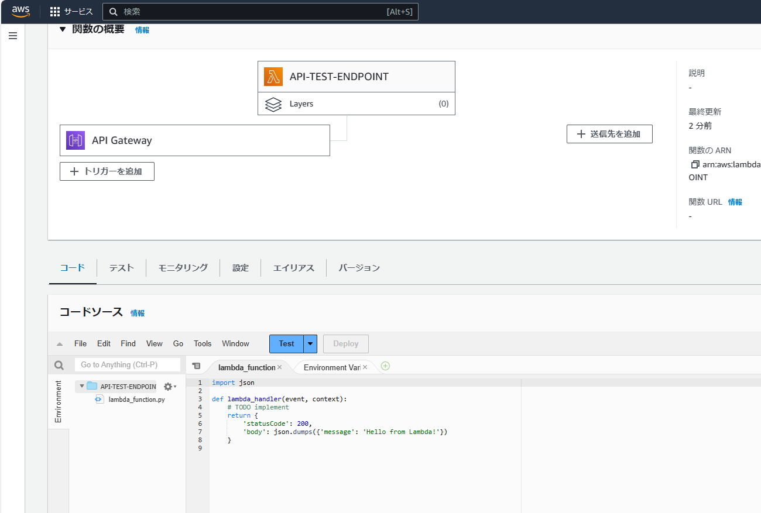Screen dimensions: 761x513
Task: Open the View menu
Action: (155, 343)
